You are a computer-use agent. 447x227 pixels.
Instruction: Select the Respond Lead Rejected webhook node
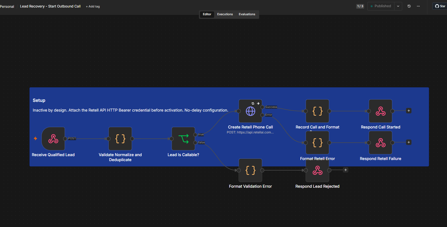pyautogui.click(x=317, y=170)
